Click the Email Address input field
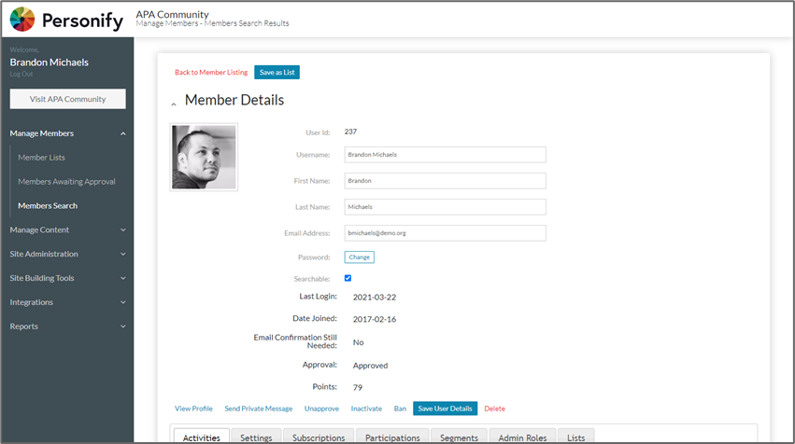The height and width of the screenshot is (444, 795). click(444, 233)
